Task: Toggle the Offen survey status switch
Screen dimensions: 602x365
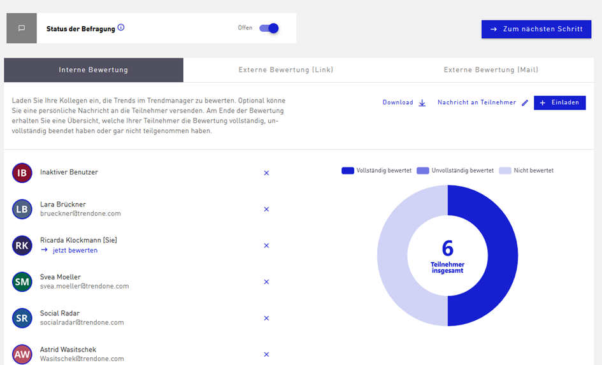Action: pyautogui.click(x=269, y=28)
